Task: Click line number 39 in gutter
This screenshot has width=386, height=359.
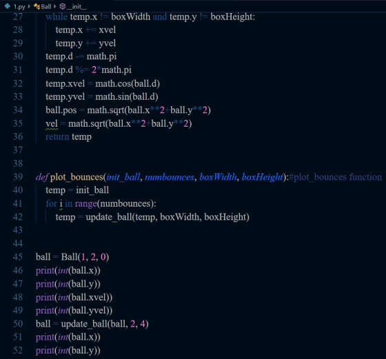Action: point(18,177)
